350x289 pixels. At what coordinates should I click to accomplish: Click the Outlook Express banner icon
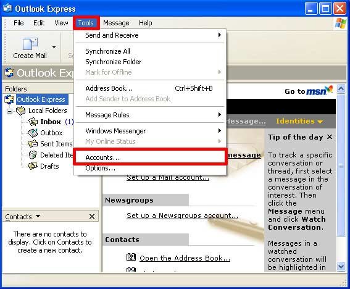[x=9, y=73]
